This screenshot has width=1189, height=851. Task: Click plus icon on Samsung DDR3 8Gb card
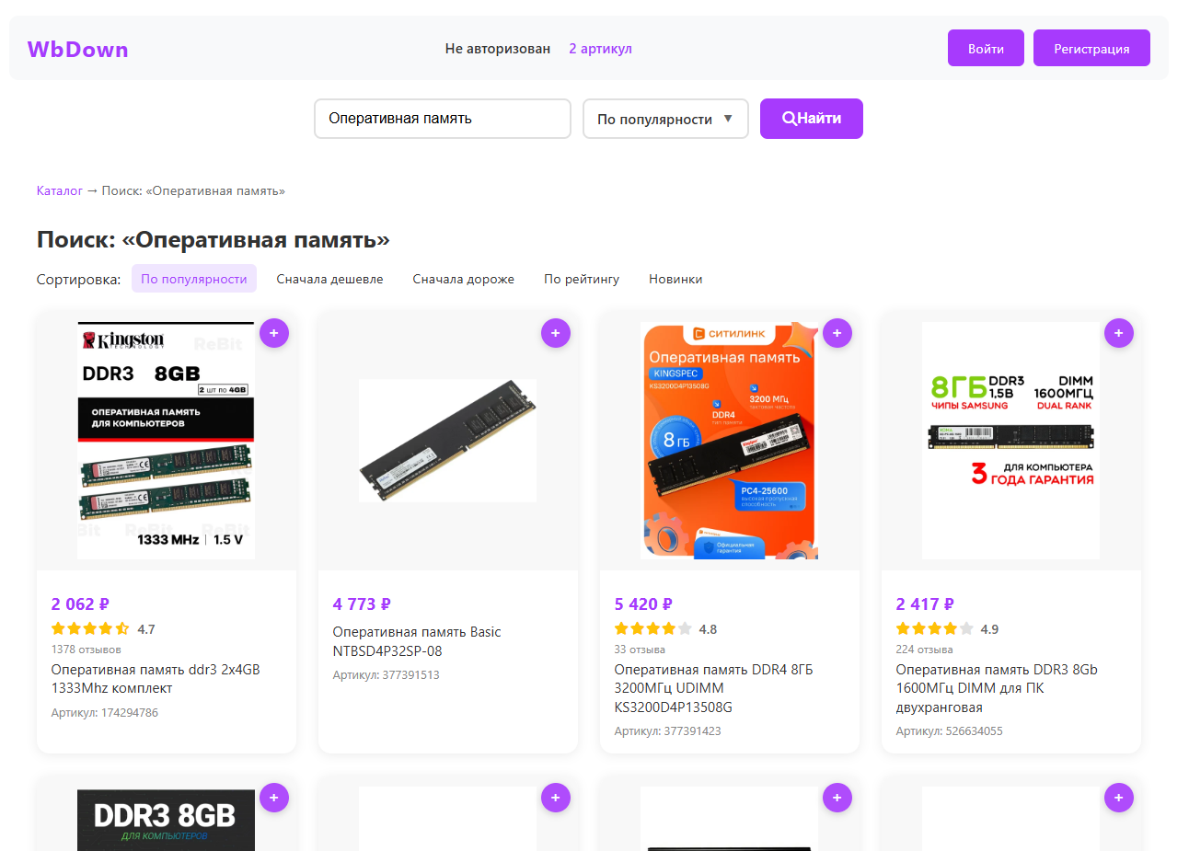pyautogui.click(x=1119, y=333)
